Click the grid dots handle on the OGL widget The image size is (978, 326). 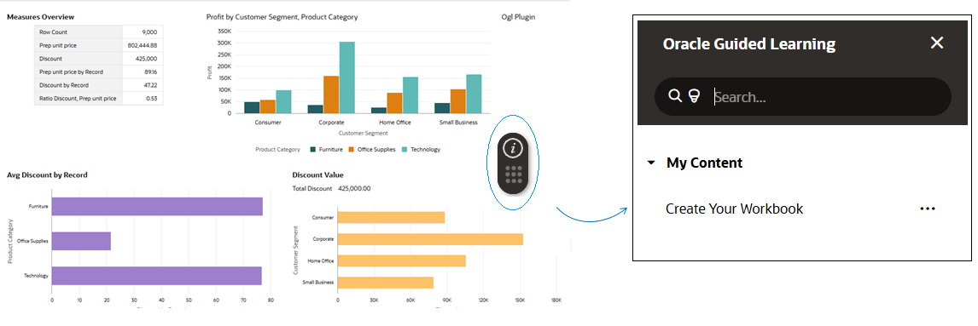[514, 174]
